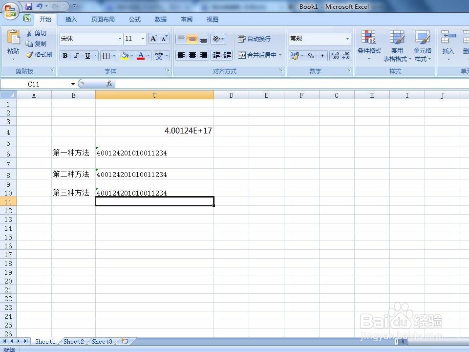Open number format dropdown 常规
Viewport: 469px width, 352px height.
pyautogui.click(x=347, y=39)
